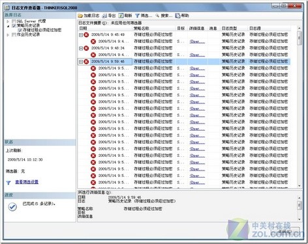The width and height of the screenshot is (308, 244).
Task: Open the 筛选 filter funnel icon
Action: [137, 16]
